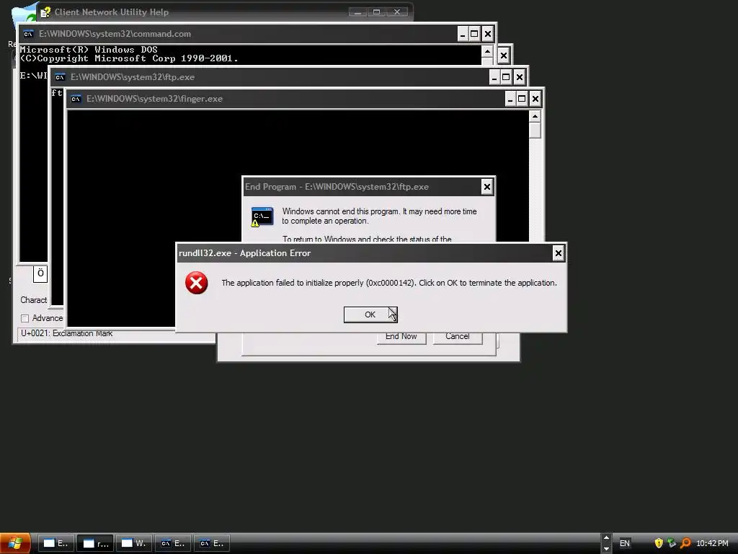738x554 pixels.
Task: Click Cancel in the End Program dialog
Action: pyautogui.click(x=458, y=337)
